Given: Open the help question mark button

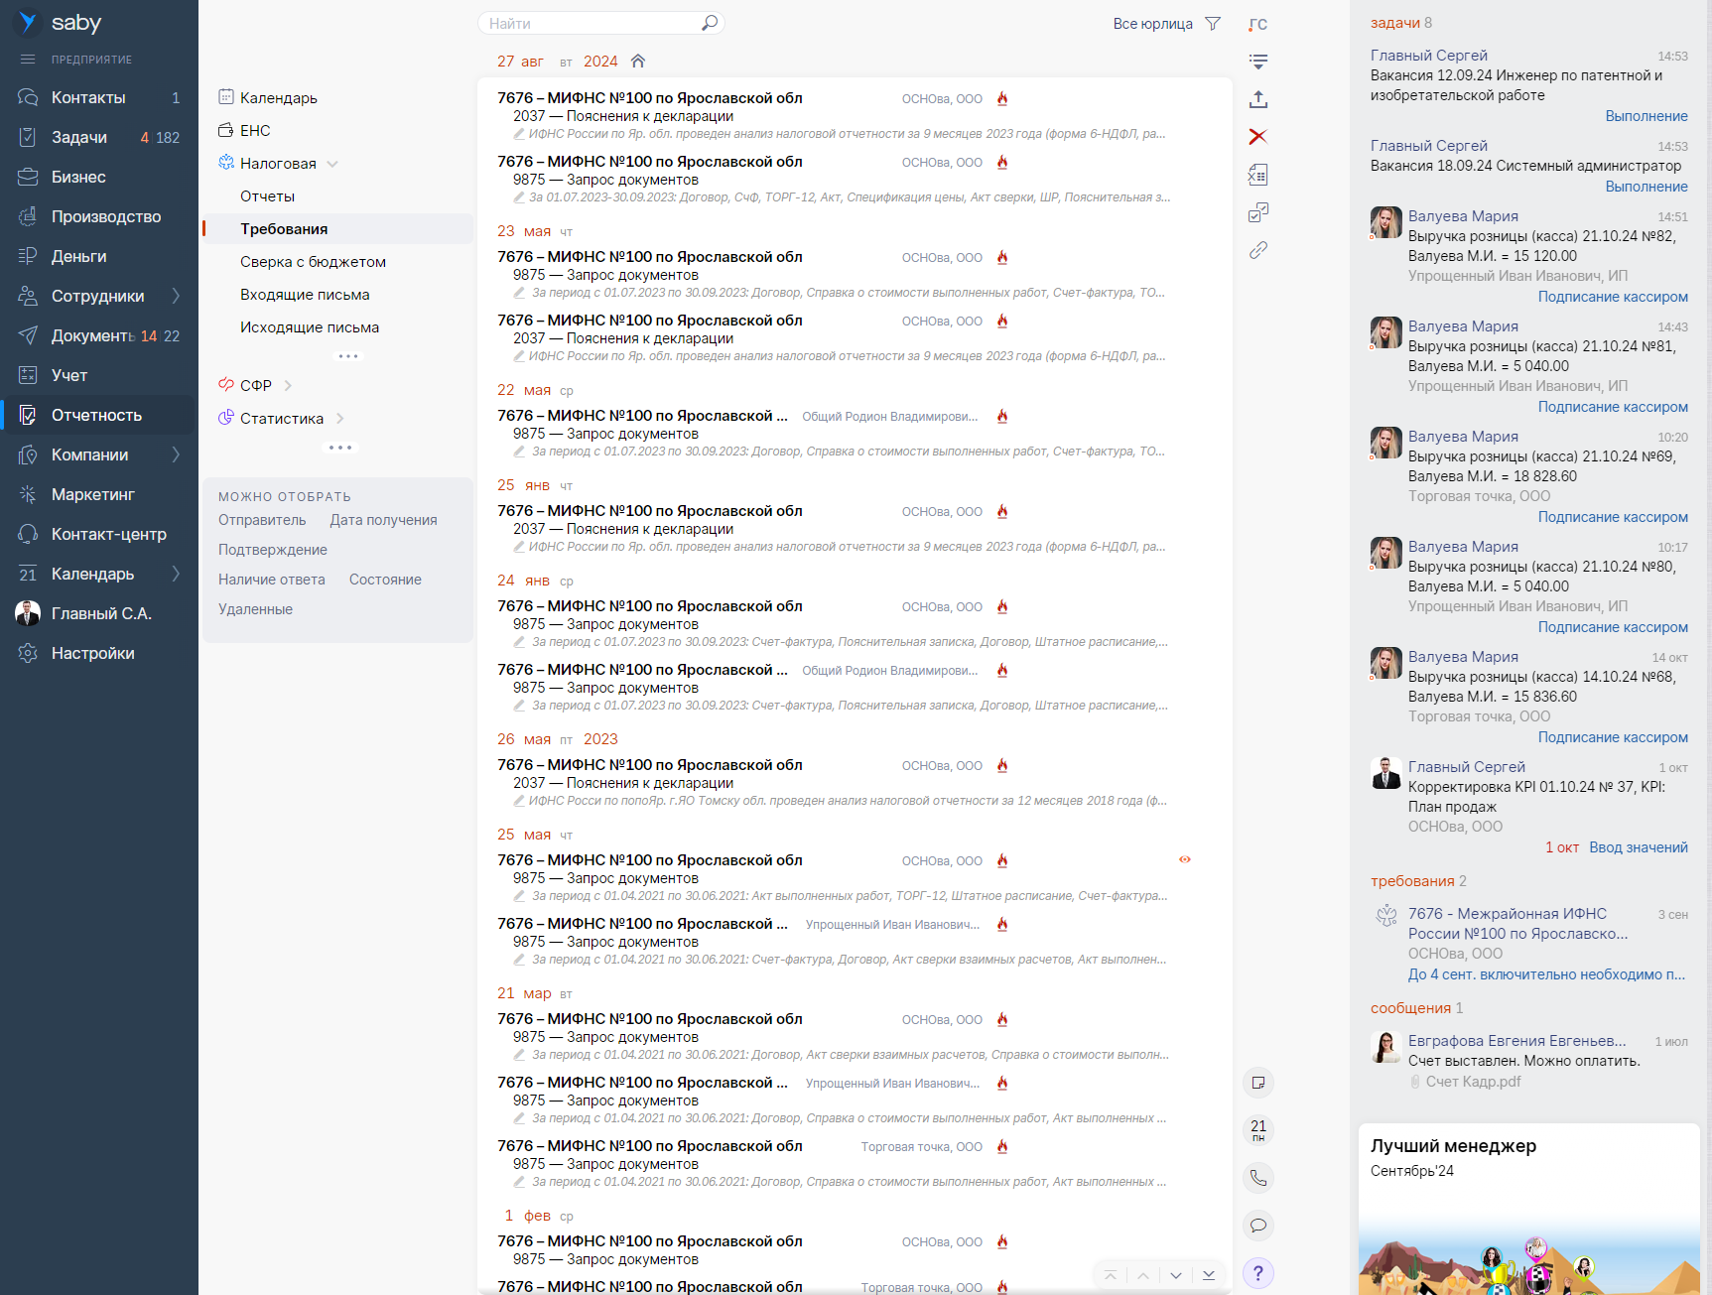Looking at the screenshot, I should 1257,1273.
